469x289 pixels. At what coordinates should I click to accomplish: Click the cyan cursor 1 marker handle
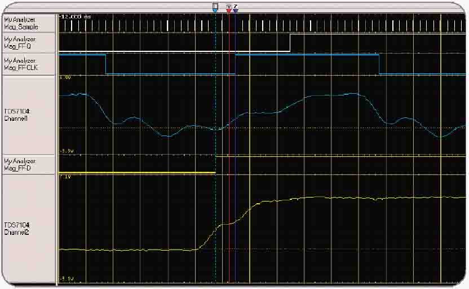pos(215,8)
